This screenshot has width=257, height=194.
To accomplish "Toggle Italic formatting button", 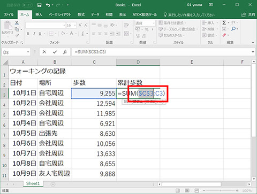I will (x=34, y=34).
